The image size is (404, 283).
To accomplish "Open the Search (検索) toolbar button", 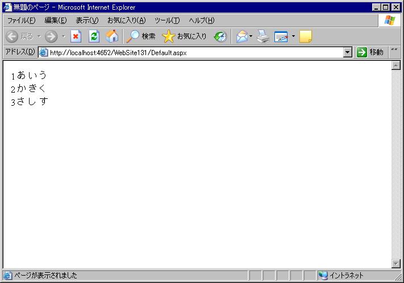I will tap(141, 36).
